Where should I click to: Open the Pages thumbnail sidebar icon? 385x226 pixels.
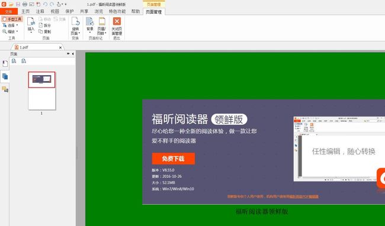(5, 77)
